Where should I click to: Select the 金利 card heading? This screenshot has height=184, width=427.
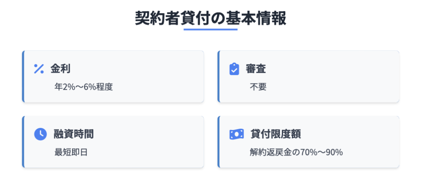[60, 69]
